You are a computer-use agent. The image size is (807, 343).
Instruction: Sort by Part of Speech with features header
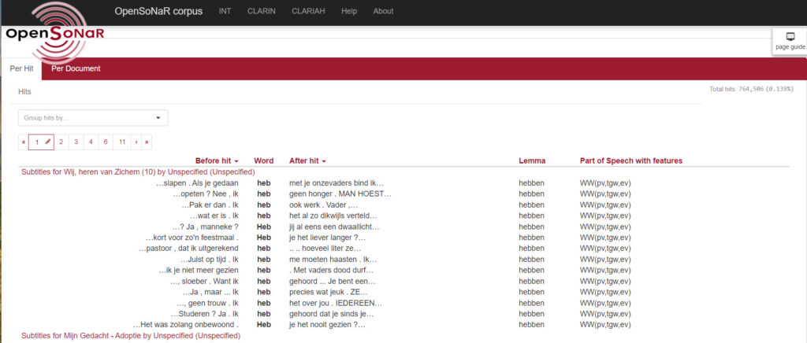[x=630, y=160]
